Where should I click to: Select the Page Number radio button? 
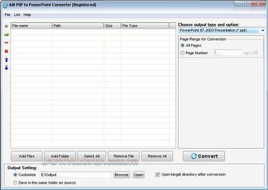coord(183,53)
